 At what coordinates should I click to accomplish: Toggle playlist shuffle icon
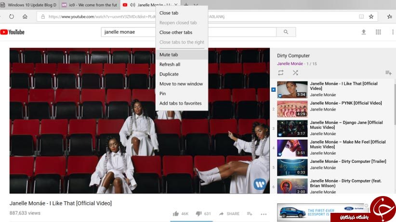click(x=295, y=73)
